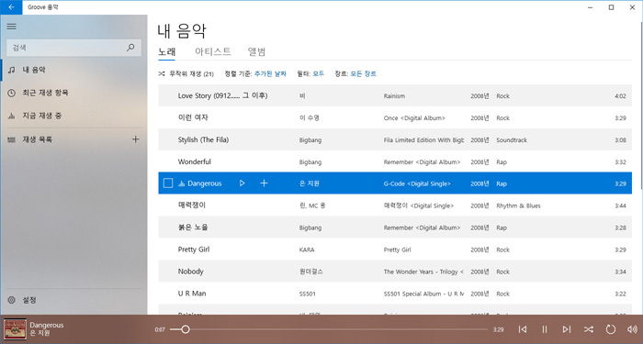This screenshot has width=643, height=344.
Task: Open 설정 in the sidebar
Action: tap(73, 300)
